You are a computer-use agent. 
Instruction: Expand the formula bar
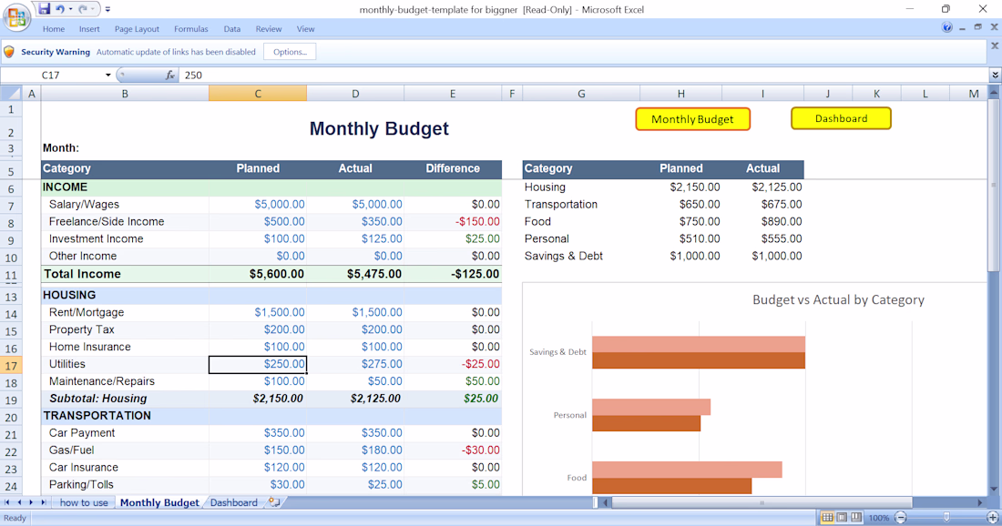(995, 76)
